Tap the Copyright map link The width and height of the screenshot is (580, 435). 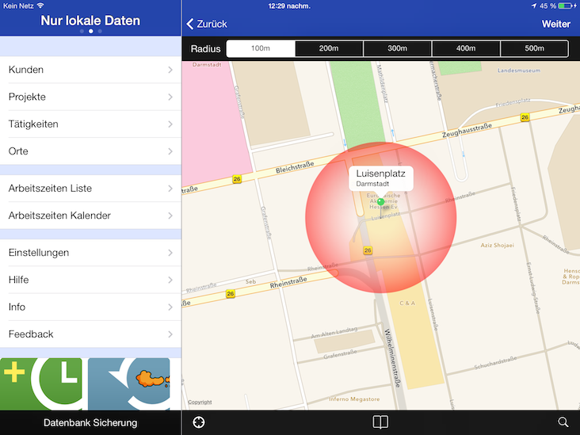(200, 402)
